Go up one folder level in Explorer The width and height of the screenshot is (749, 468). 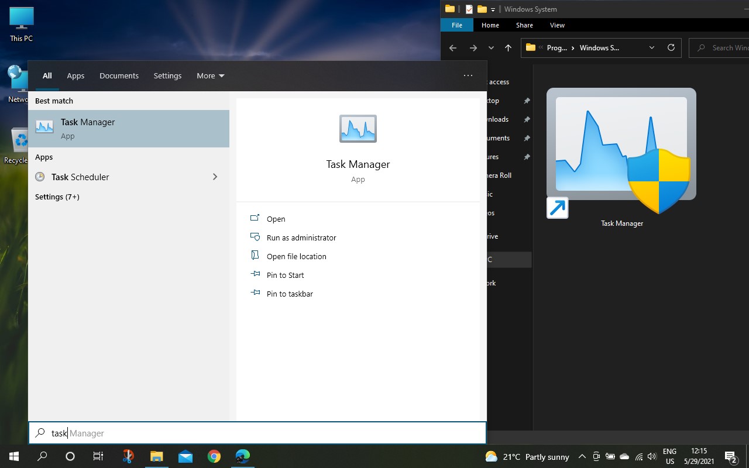(x=508, y=48)
